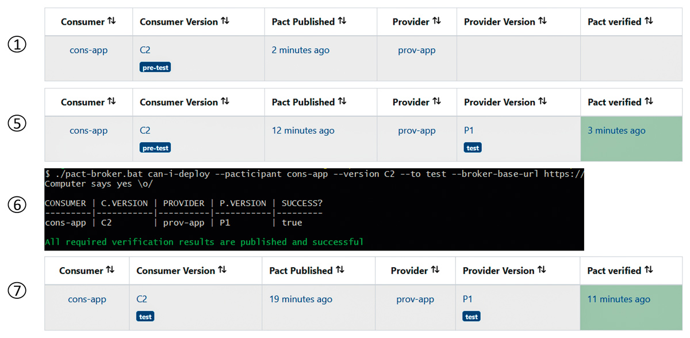Click the test tag under C2 in table 7

[x=145, y=317]
